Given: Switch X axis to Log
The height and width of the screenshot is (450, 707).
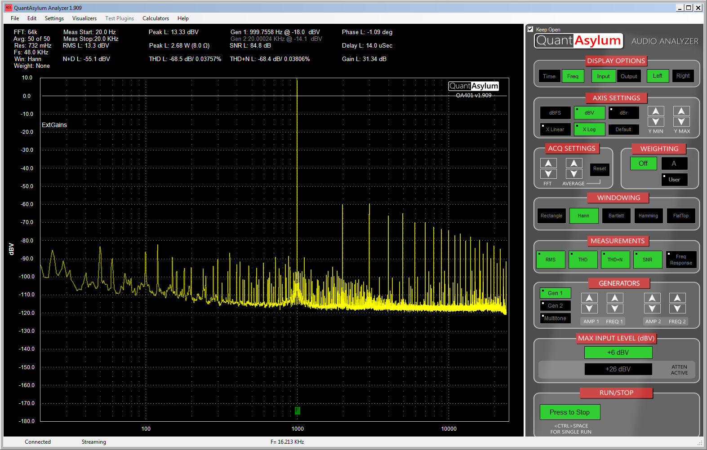Looking at the screenshot, I should [x=589, y=129].
